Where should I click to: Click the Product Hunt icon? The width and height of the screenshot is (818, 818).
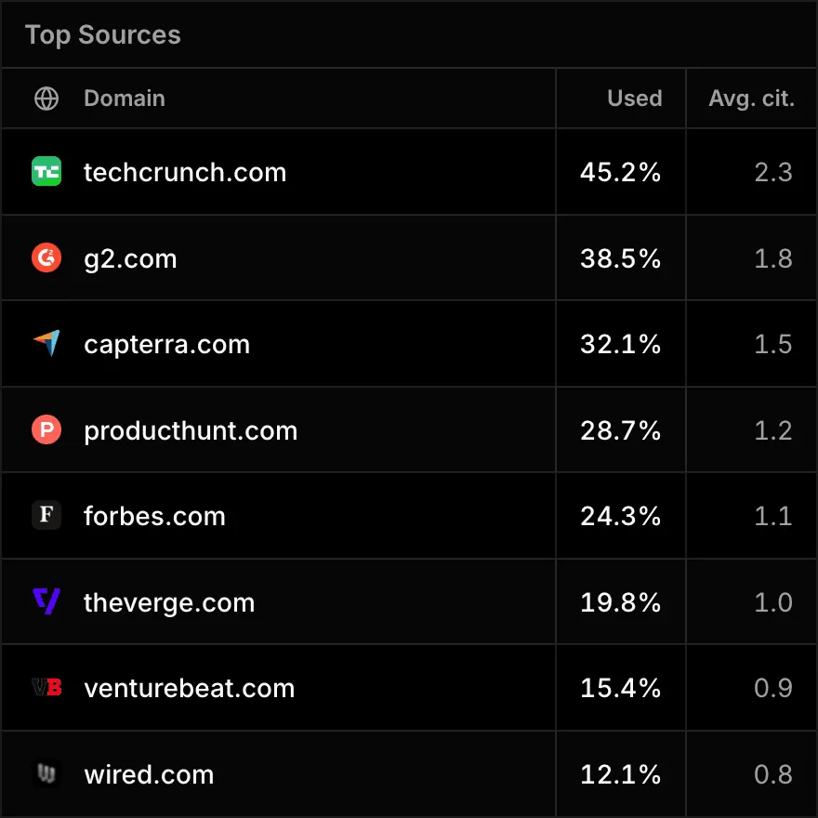pyautogui.click(x=46, y=429)
